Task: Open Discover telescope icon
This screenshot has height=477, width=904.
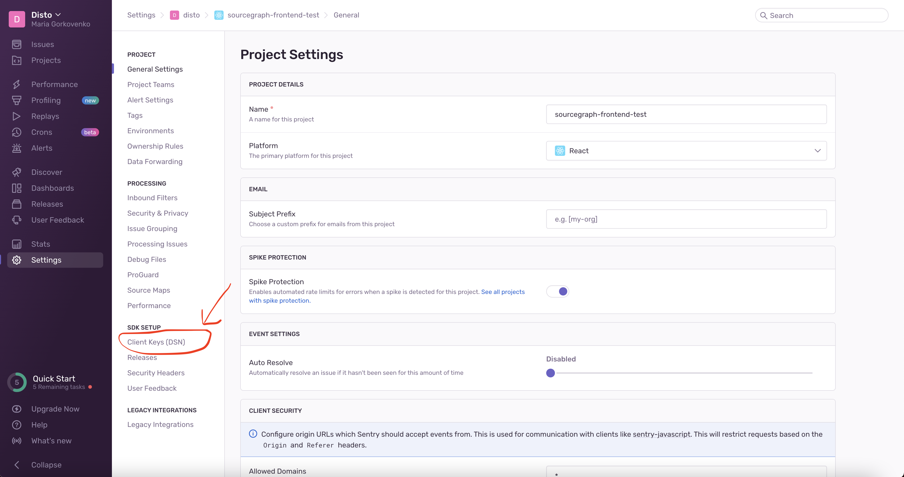Action: tap(16, 172)
